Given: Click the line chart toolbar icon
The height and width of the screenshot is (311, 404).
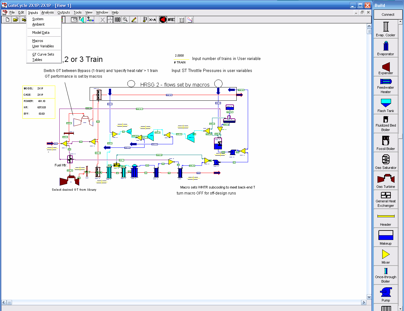Looking at the screenshot, I should 190,20.
